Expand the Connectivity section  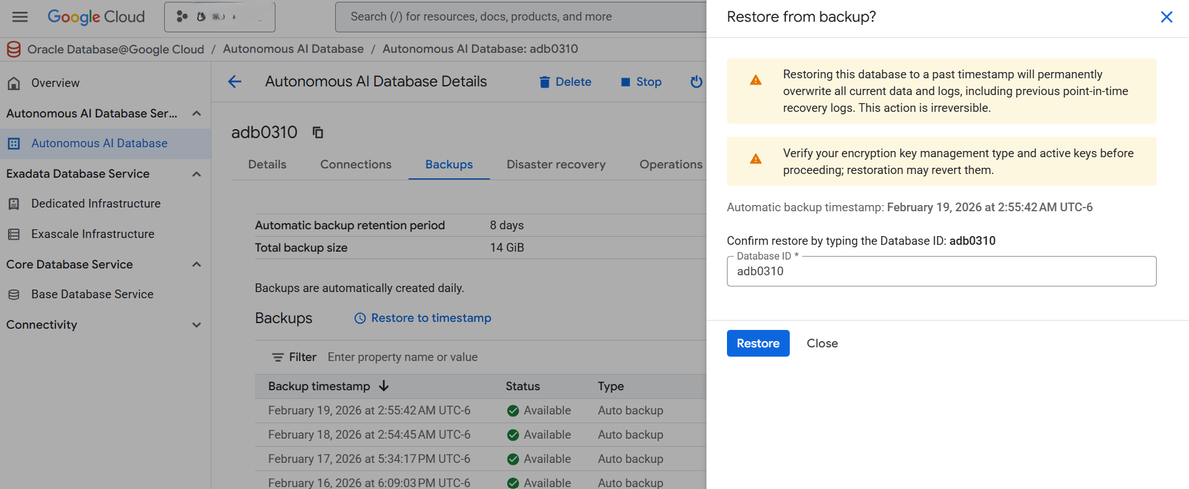tap(197, 325)
